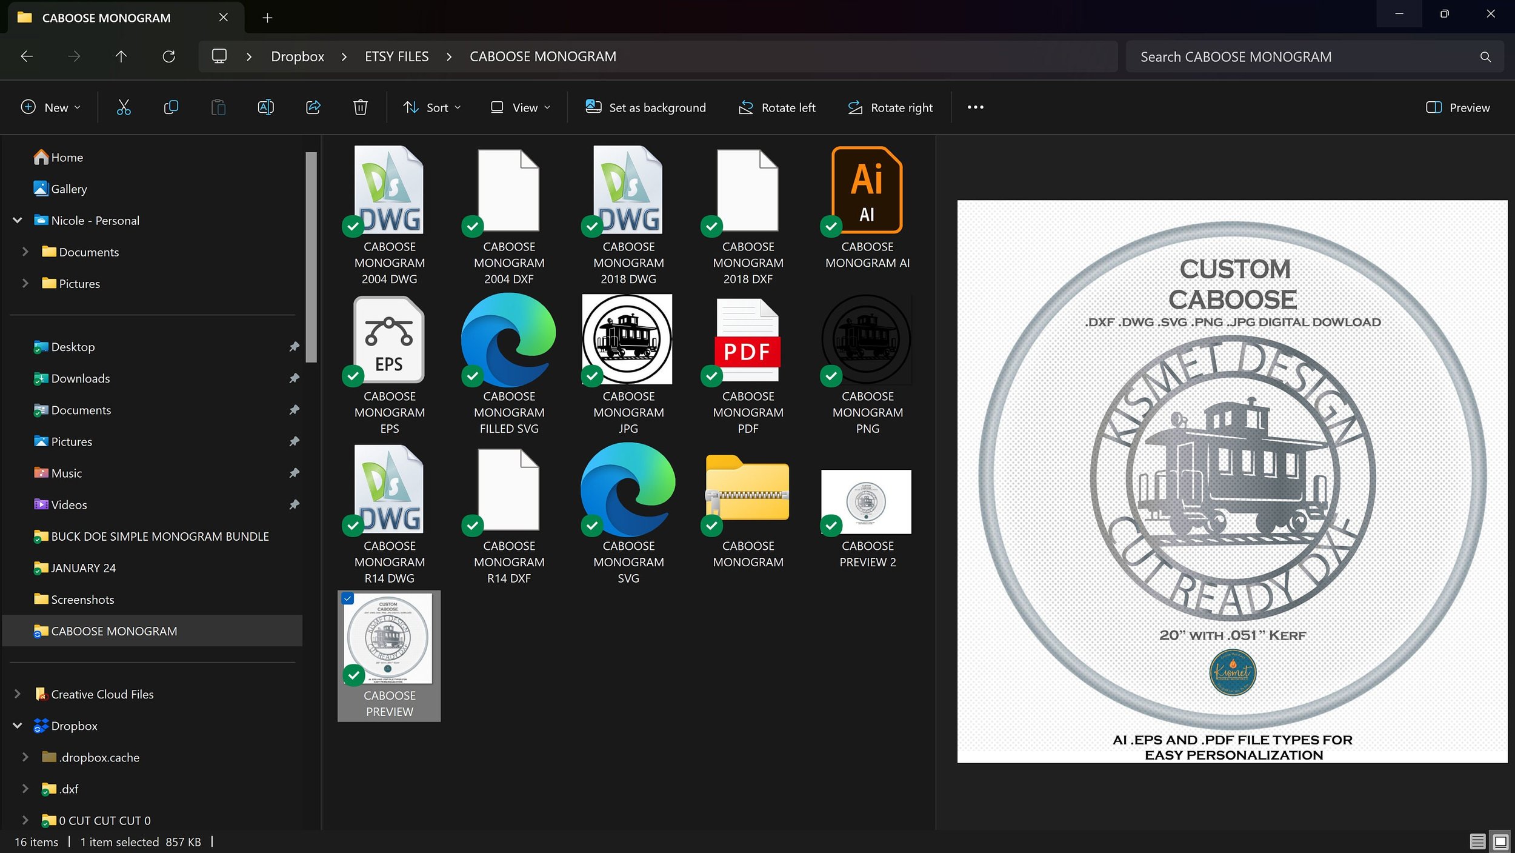Viewport: 1515px width, 853px height.
Task: Click the navigation pane scrollbar
Action: (311, 257)
